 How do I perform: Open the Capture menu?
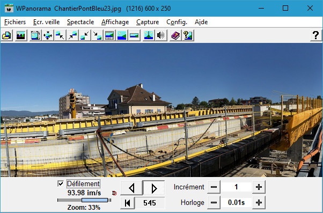tap(148, 22)
